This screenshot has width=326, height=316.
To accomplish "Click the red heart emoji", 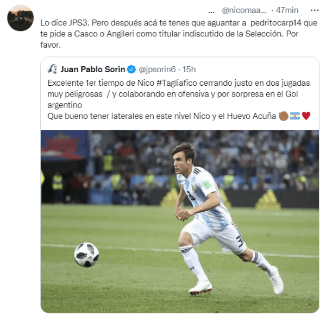I will coord(306,116).
